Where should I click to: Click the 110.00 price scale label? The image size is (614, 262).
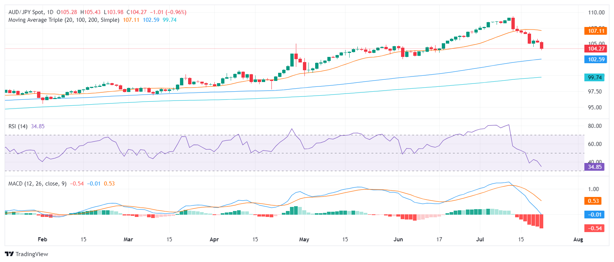point(596,13)
